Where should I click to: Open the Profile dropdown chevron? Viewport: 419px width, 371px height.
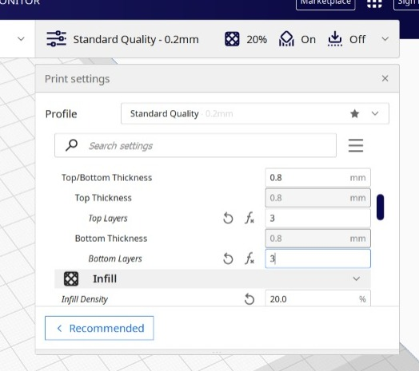(375, 113)
